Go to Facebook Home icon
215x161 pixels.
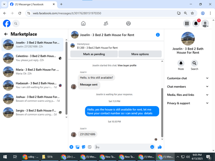(x=83, y=24)
